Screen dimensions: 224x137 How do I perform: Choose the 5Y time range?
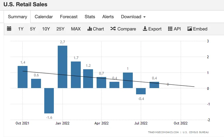[x=33, y=29]
